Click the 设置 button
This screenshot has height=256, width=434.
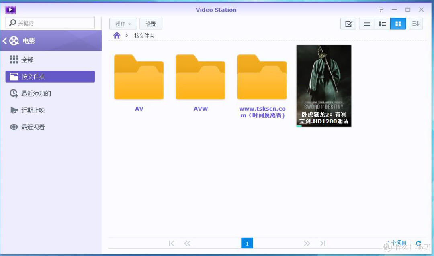pos(151,24)
